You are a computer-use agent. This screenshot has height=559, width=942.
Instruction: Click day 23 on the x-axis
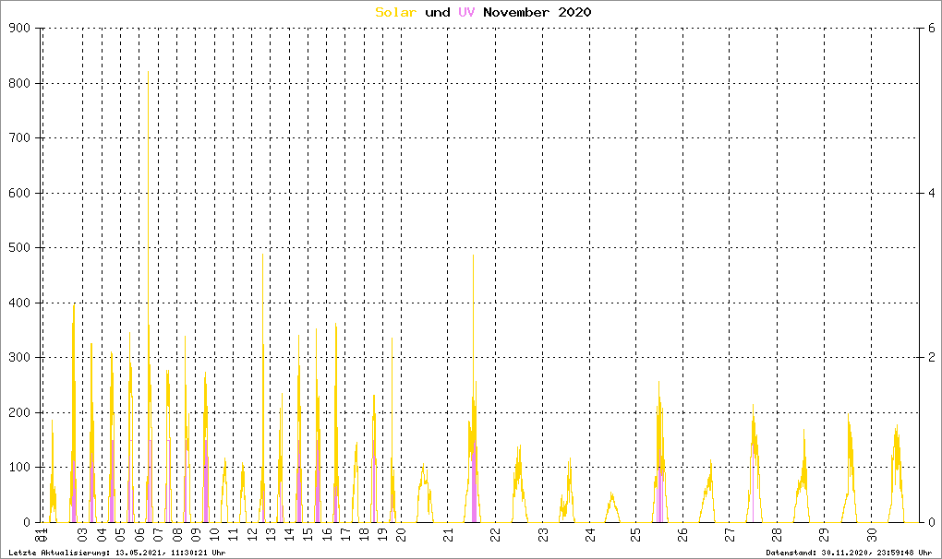(542, 536)
